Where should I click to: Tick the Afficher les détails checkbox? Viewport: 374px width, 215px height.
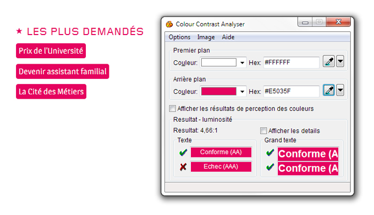263,131
